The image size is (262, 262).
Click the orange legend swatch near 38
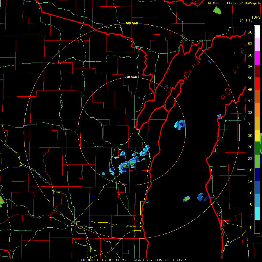(x=257, y=110)
